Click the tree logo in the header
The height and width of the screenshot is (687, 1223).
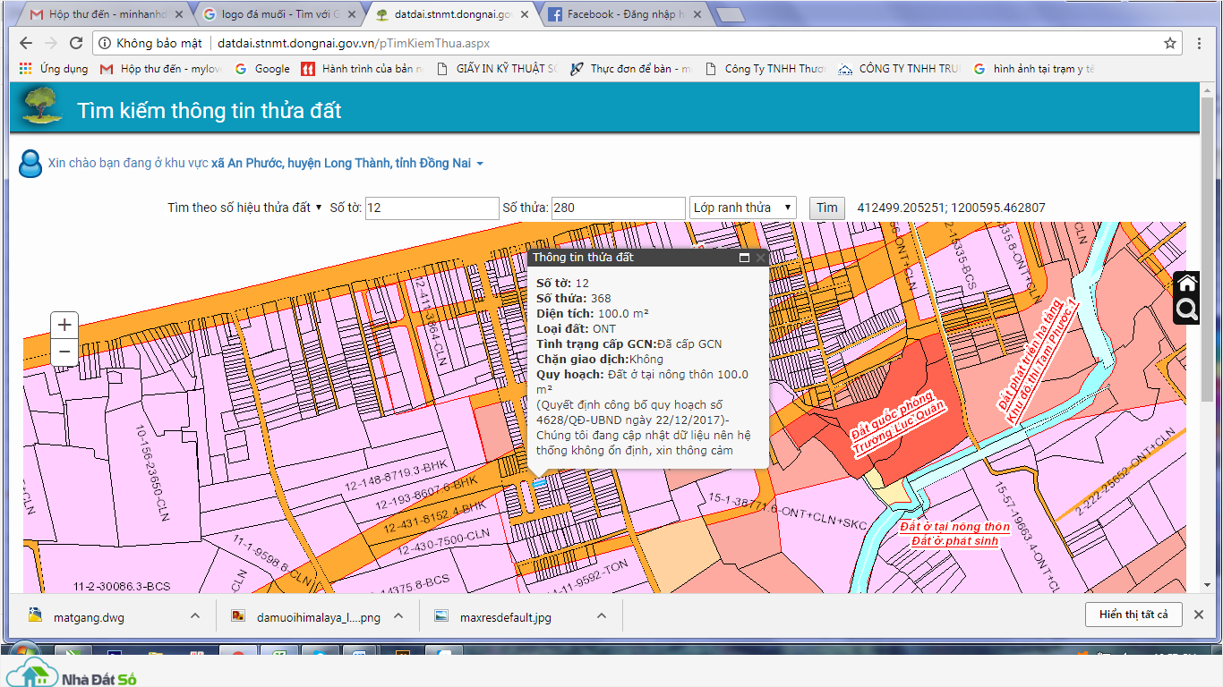point(41,106)
